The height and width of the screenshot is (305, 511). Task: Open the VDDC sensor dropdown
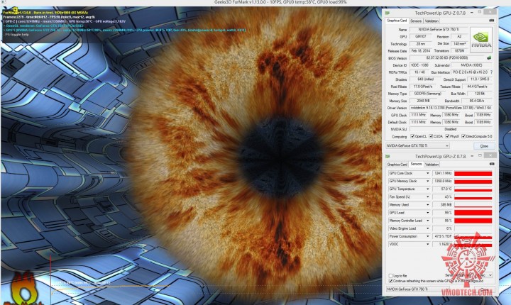pos(427,244)
